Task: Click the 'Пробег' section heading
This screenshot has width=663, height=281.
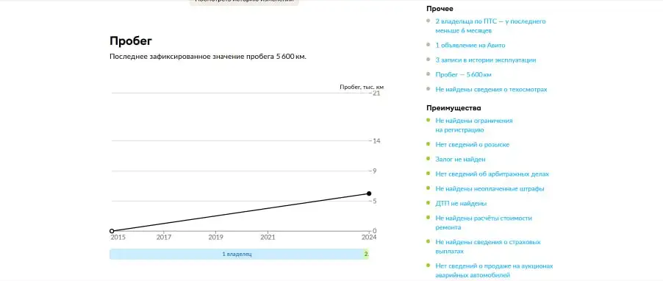Action: (x=131, y=41)
